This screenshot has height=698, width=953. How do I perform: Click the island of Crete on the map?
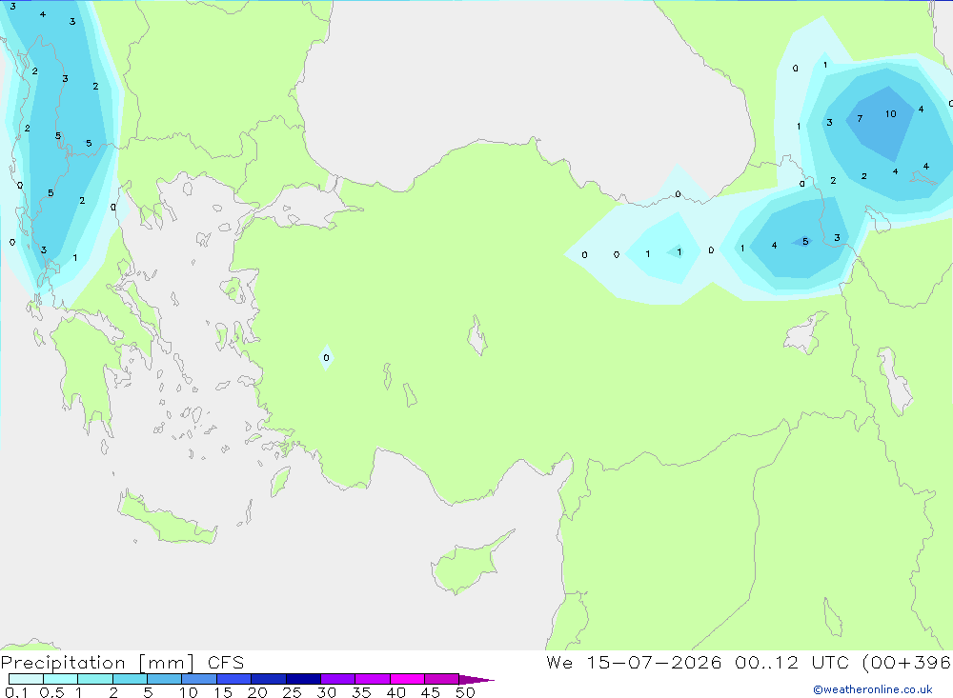(x=167, y=518)
